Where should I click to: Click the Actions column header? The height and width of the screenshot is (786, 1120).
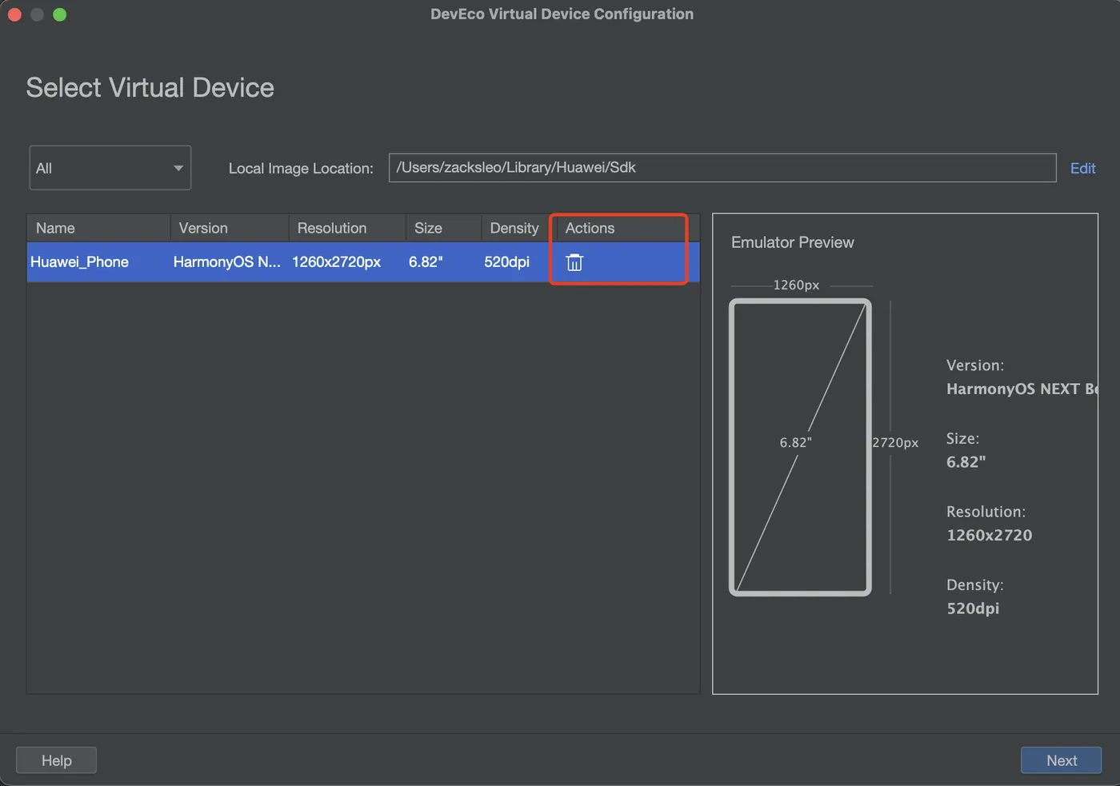(590, 228)
